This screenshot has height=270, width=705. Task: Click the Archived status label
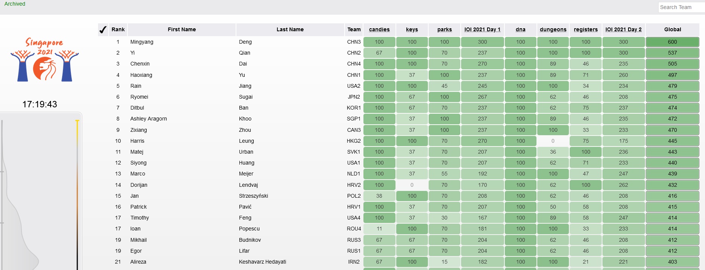pyautogui.click(x=15, y=4)
